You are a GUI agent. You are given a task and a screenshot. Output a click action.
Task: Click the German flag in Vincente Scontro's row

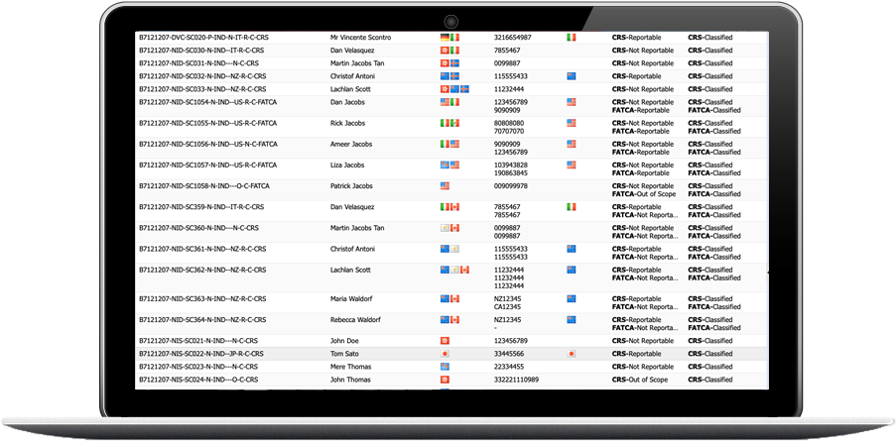coord(445,38)
